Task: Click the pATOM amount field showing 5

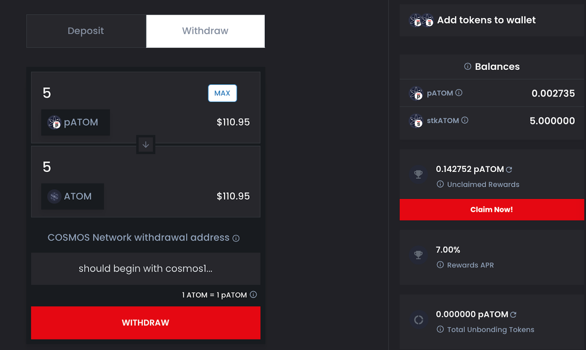Action: [121, 93]
